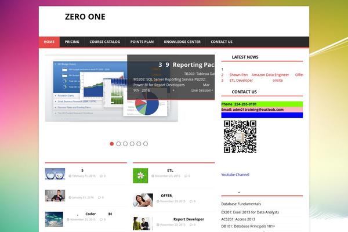Open the post titled ETL
This screenshot has width=348, height=232.
(x=170, y=171)
